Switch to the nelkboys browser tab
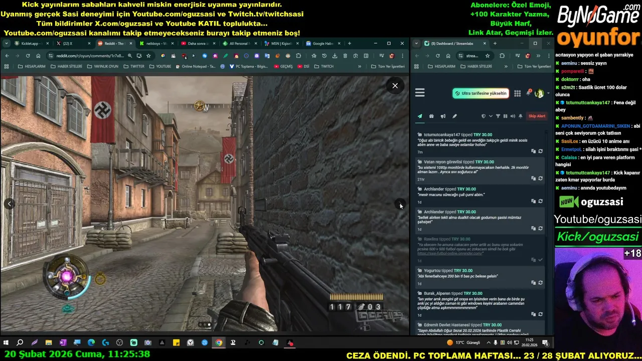Image resolution: width=642 pixels, height=361 pixels. tap(156, 44)
